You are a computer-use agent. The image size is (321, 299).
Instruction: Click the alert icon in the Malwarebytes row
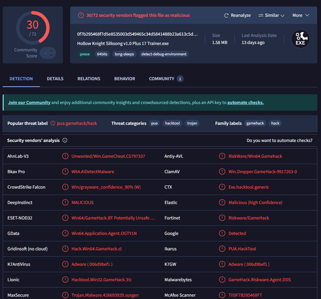pyautogui.click(x=222, y=280)
